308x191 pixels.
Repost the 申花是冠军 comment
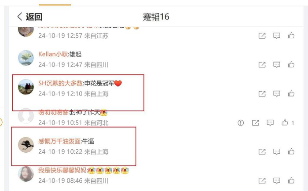[x=262, y=94]
